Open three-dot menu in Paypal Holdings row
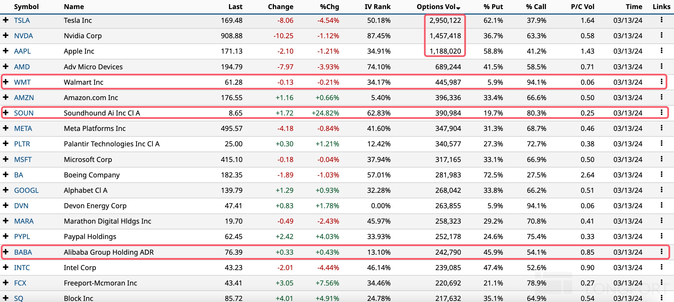This screenshot has height=302, width=674. pyautogui.click(x=661, y=236)
